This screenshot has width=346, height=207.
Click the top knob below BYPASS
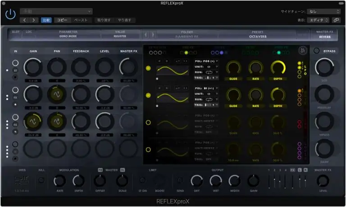(324, 67)
